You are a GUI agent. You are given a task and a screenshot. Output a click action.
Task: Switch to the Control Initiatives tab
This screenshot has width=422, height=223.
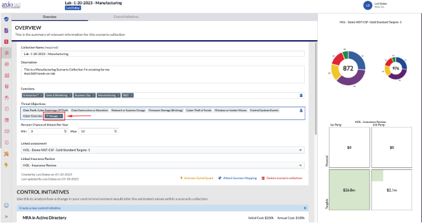pyautogui.click(x=126, y=17)
